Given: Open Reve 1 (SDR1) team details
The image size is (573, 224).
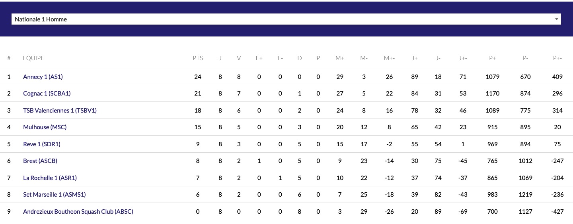Looking at the screenshot, I should [42, 144].
